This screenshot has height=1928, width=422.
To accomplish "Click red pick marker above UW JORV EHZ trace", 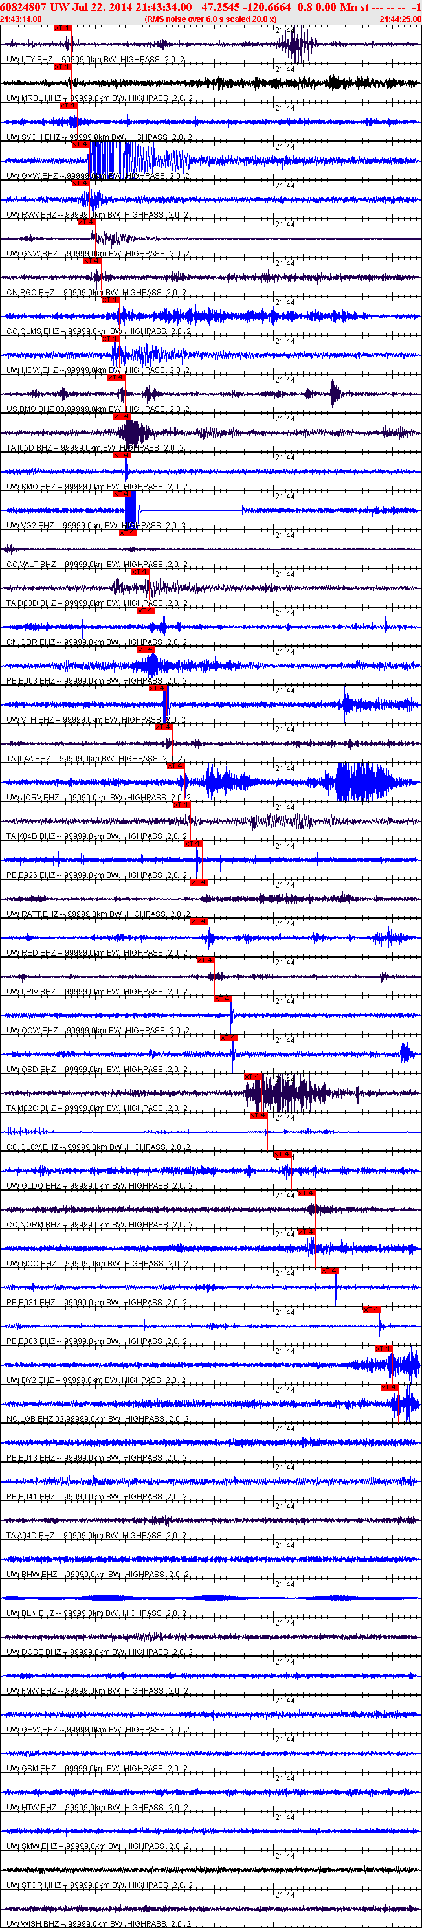I will point(175,766).
